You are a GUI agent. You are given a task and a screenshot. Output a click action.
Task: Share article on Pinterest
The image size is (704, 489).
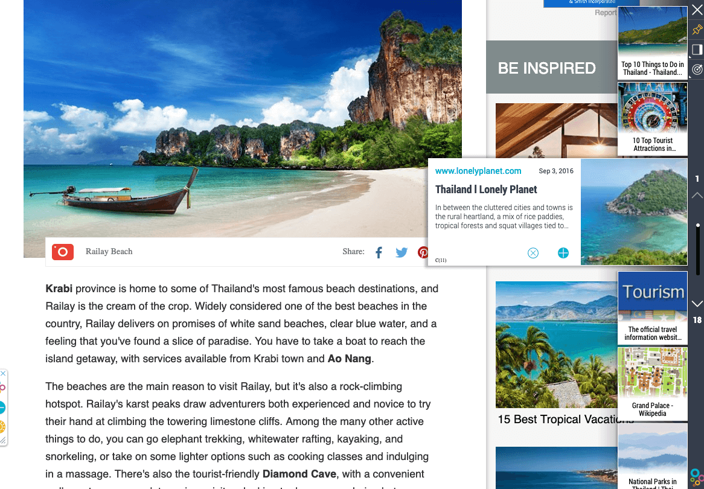point(423,252)
